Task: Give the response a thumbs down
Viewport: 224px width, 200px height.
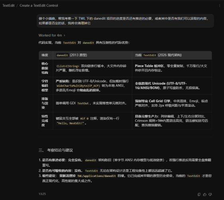Action: 210,194
